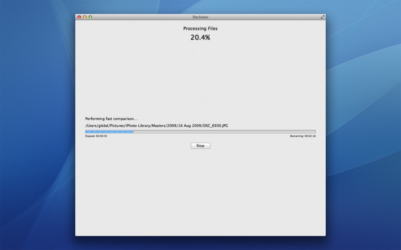Close the Decloner window

click(79, 17)
